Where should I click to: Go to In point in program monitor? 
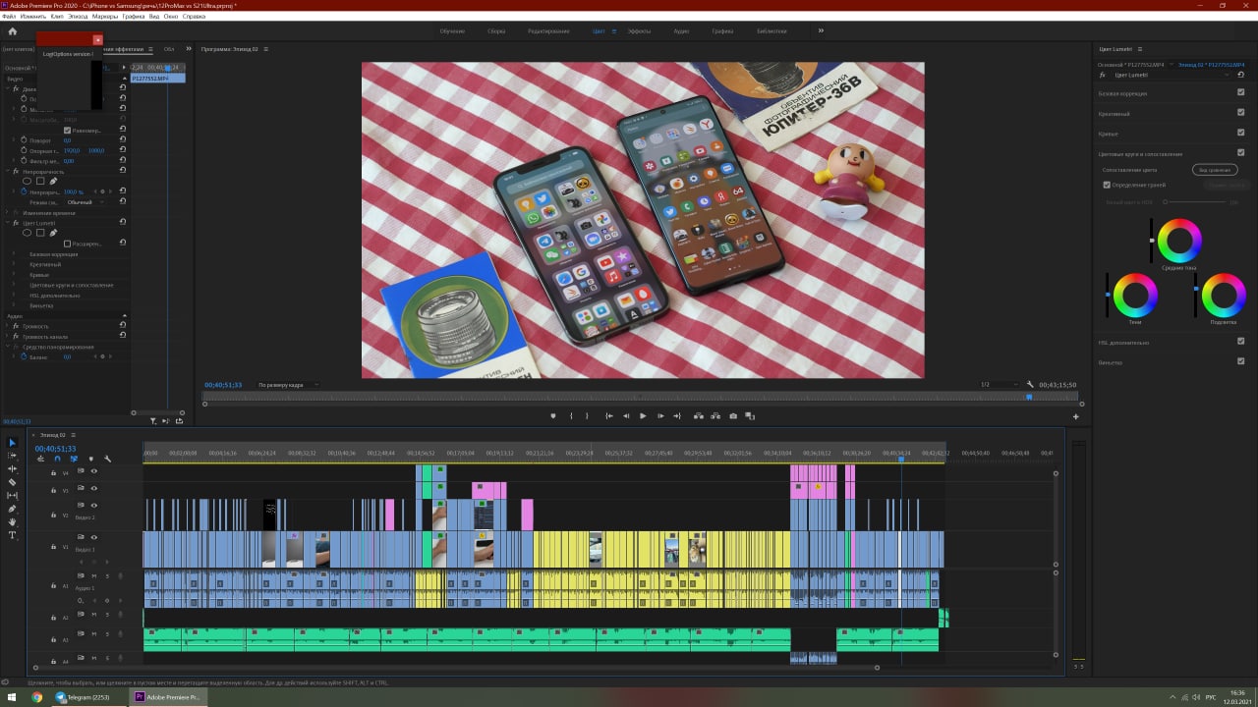pos(609,416)
